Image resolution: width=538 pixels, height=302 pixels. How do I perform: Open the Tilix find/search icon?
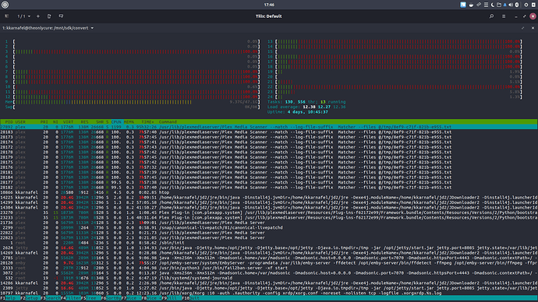pos(491,16)
